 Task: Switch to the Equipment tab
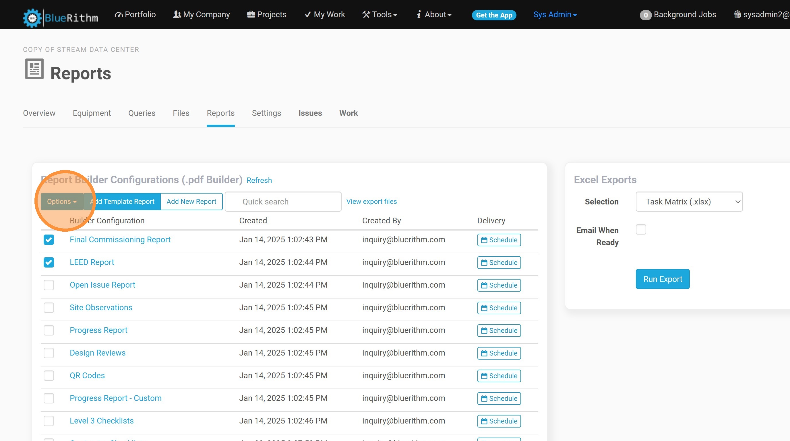click(x=92, y=113)
